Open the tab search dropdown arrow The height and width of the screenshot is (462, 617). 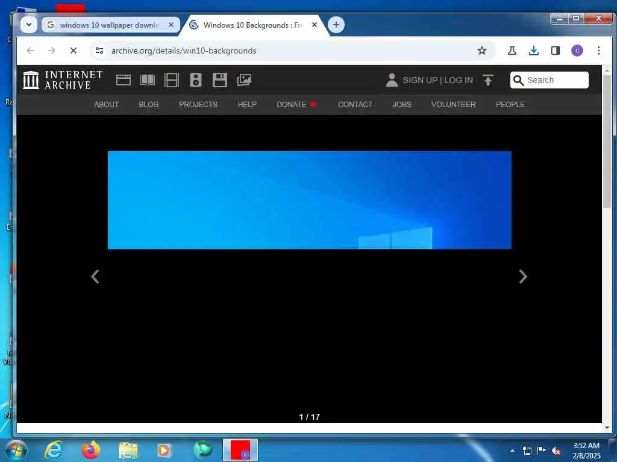(x=29, y=25)
